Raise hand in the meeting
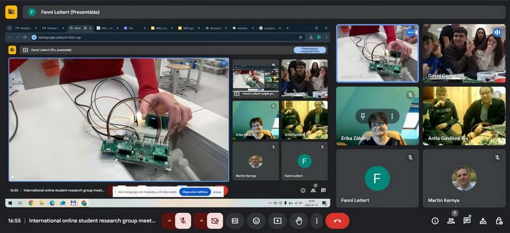510x233 pixels. click(299, 221)
